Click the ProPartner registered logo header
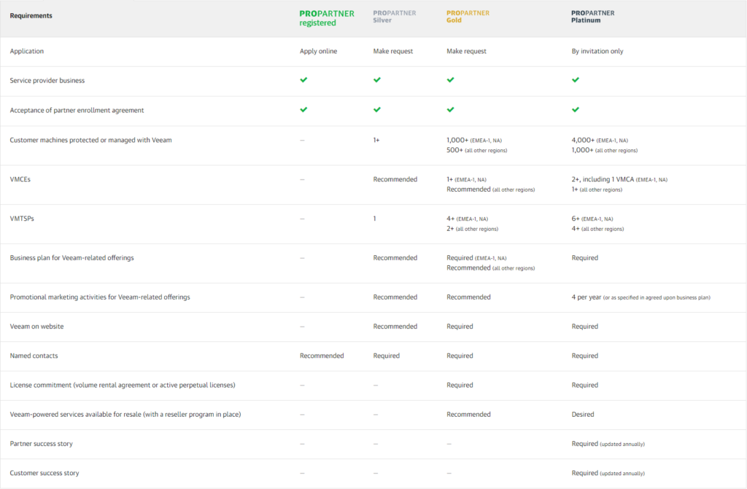This screenshot has width=747, height=489. (x=327, y=18)
